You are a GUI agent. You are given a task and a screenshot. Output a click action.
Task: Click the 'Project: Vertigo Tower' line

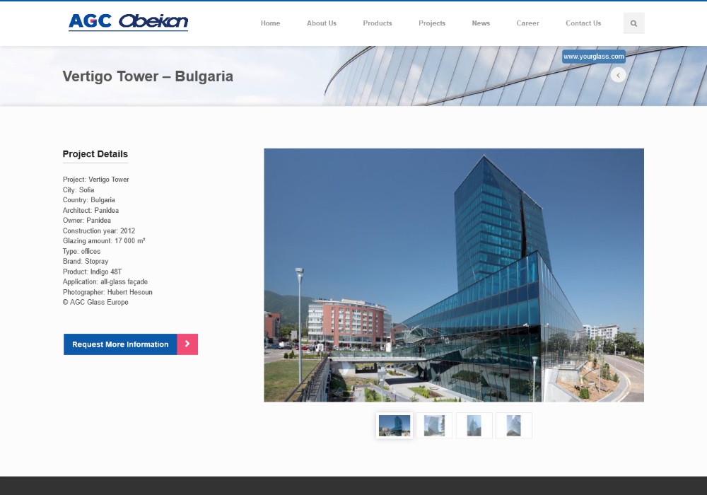point(95,180)
